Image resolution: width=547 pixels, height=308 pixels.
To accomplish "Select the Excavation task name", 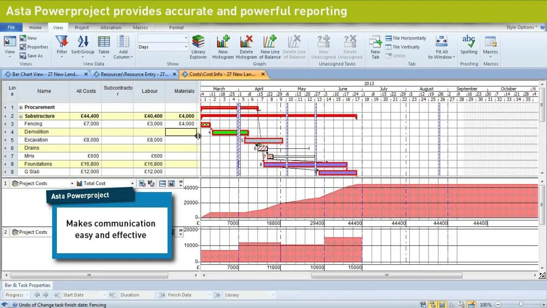I will [36, 140].
